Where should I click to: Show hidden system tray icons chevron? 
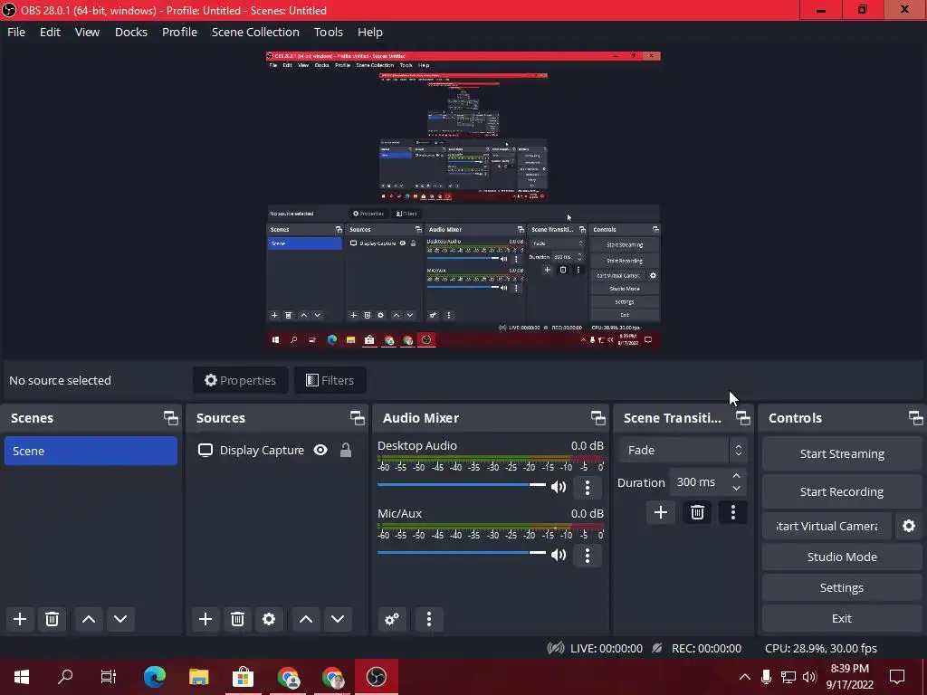pyautogui.click(x=745, y=677)
